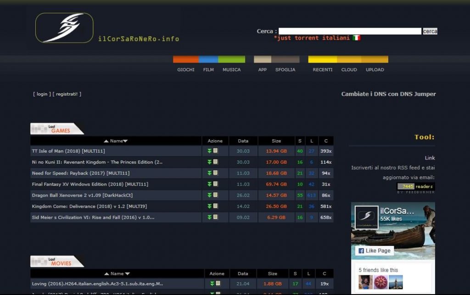
Task: Open sheet icon in Kingdom Come row
Action: coord(215,206)
